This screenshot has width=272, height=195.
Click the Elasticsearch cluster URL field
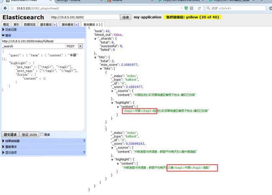tap(85, 17)
